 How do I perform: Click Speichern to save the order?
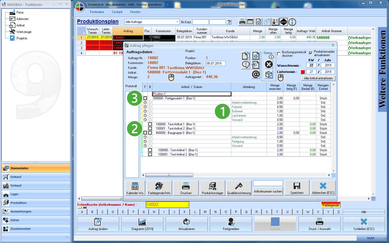pyautogui.click(x=297, y=188)
